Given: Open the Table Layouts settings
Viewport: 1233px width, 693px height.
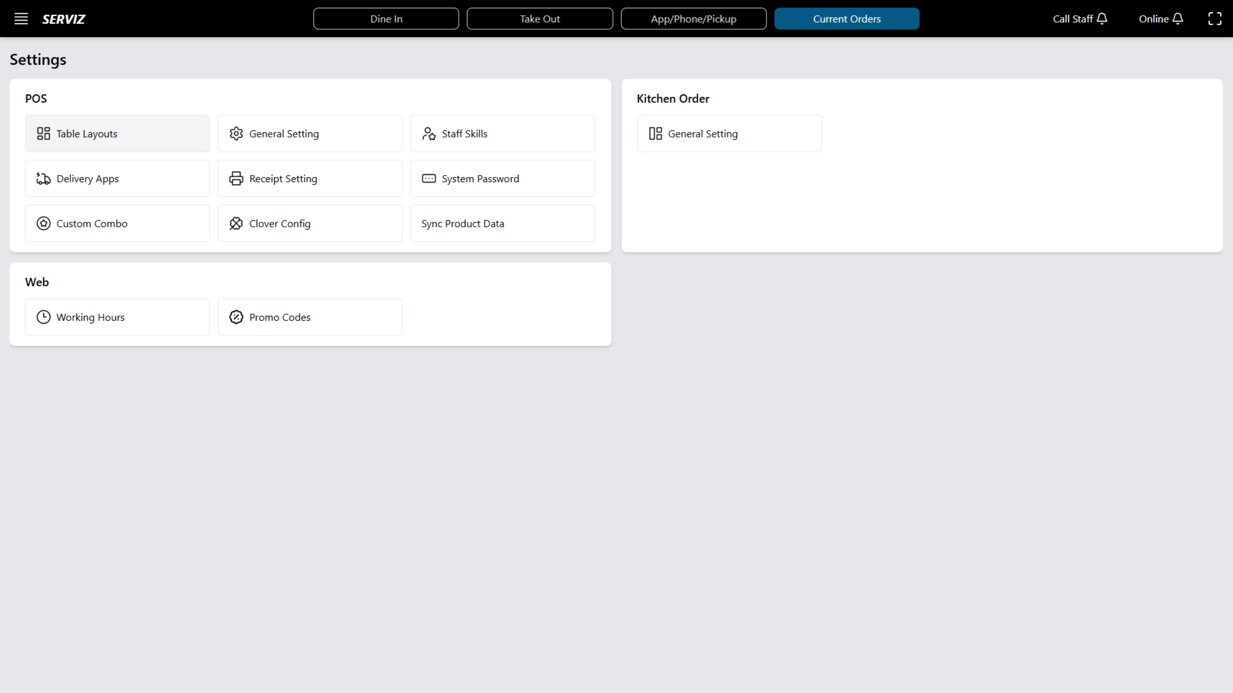Looking at the screenshot, I should pos(117,133).
